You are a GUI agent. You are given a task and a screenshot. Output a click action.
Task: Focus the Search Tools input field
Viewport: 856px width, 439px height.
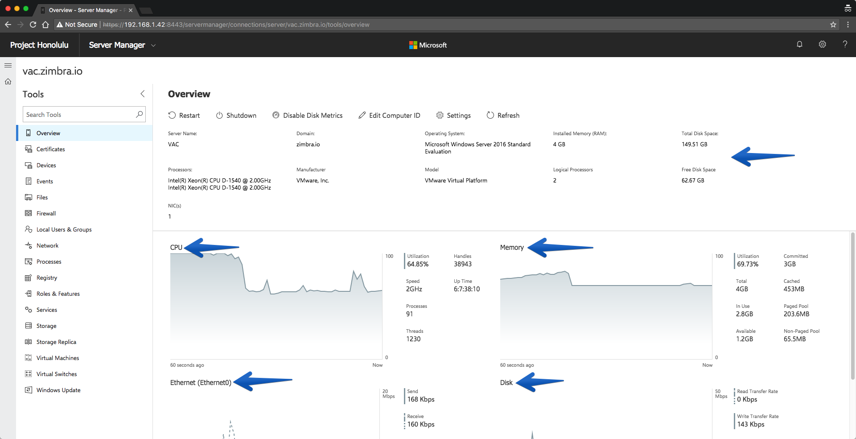pos(84,114)
